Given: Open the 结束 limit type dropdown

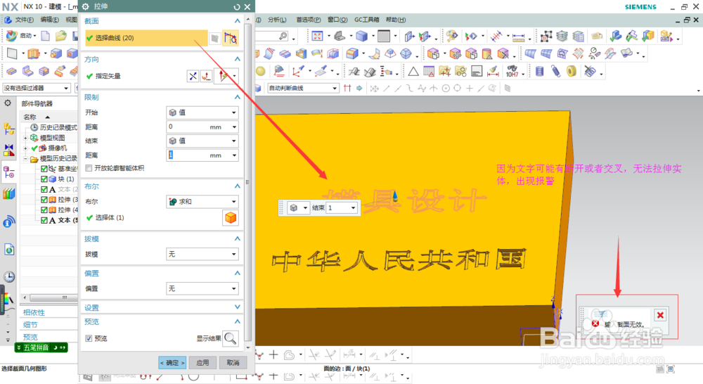Looking at the screenshot, I should 202,141.
